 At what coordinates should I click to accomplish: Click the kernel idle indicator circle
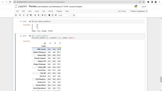click(146, 11)
